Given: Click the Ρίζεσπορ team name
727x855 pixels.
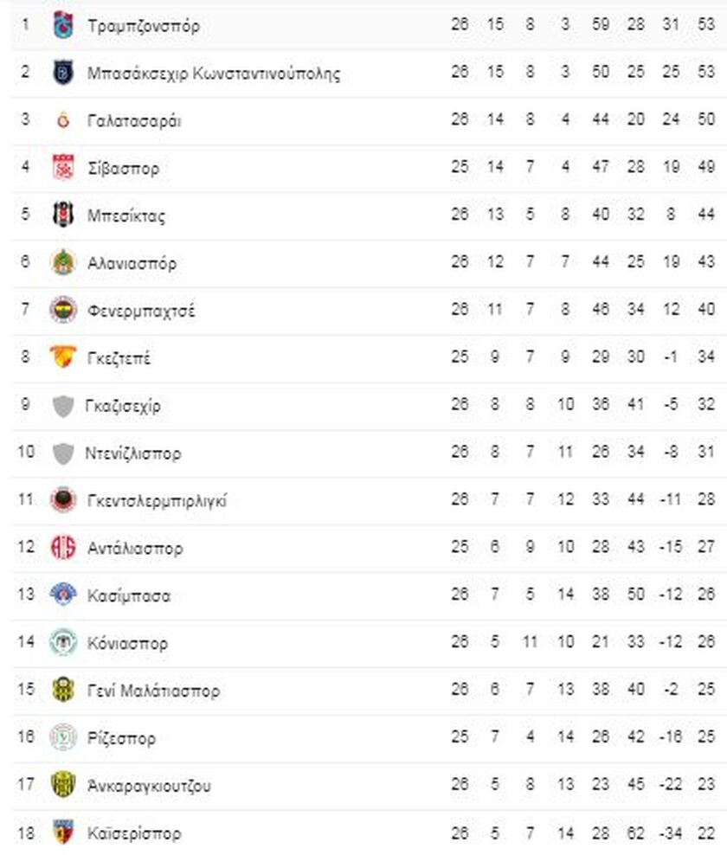Looking at the screenshot, I should click(122, 738).
